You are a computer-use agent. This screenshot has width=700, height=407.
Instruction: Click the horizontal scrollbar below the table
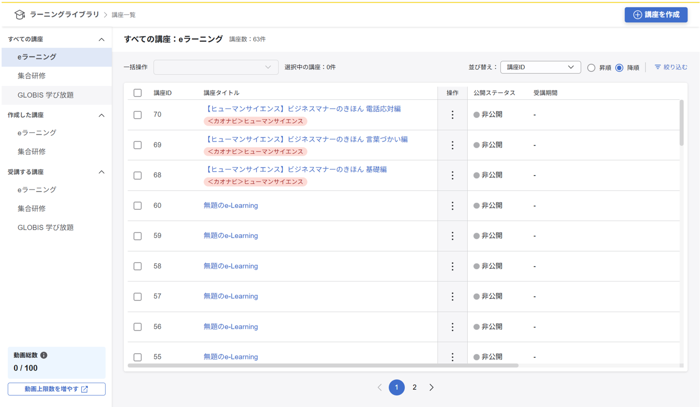[x=323, y=365]
